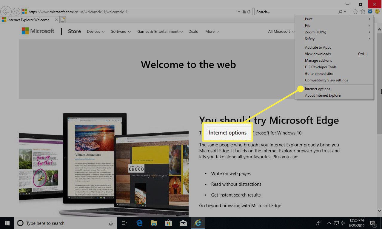
Task: Open Microsoft Store from the taskbar
Action: pyautogui.click(x=168, y=223)
